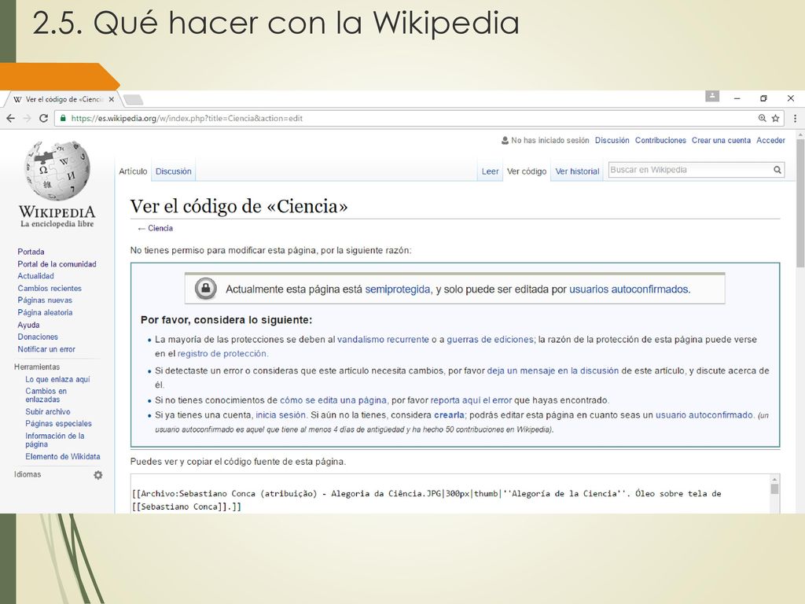Screen dimensions: 805x604
Task: Close the 'Ver el código de Ciencia' tab
Action: point(112,99)
